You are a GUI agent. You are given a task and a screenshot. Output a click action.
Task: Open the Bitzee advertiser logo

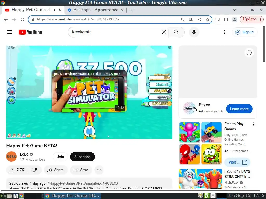[189, 108]
